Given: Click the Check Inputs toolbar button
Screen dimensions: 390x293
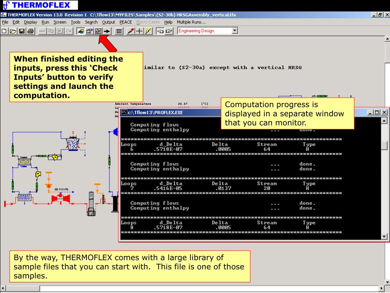Looking at the screenshot, I should coord(98,31).
